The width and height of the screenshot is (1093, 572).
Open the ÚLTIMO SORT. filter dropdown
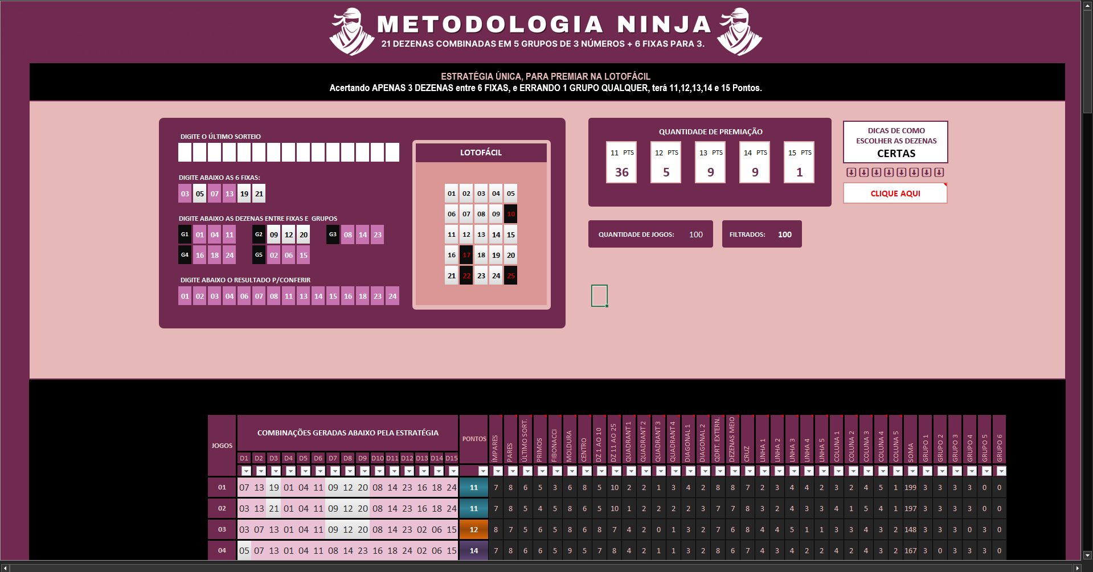pos(527,471)
